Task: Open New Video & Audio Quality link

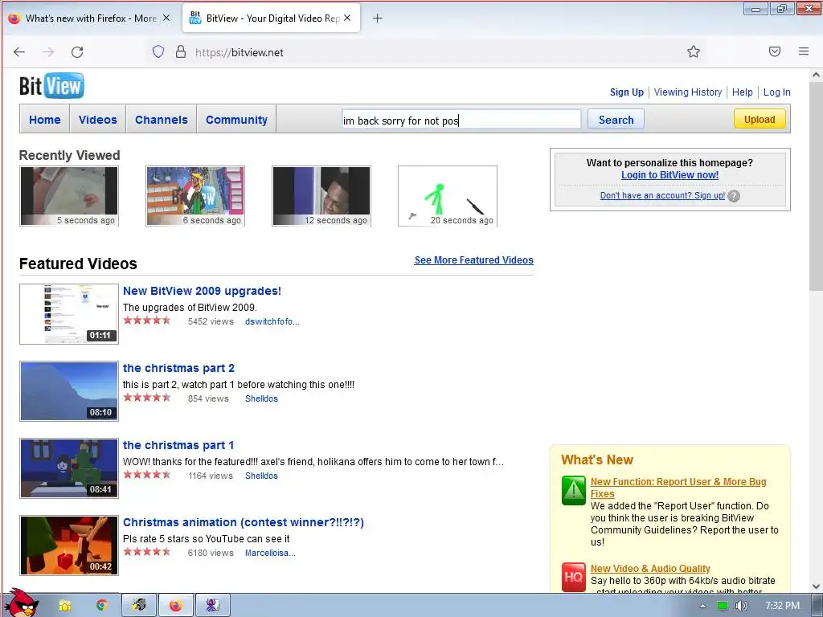Action: [x=649, y=568]
